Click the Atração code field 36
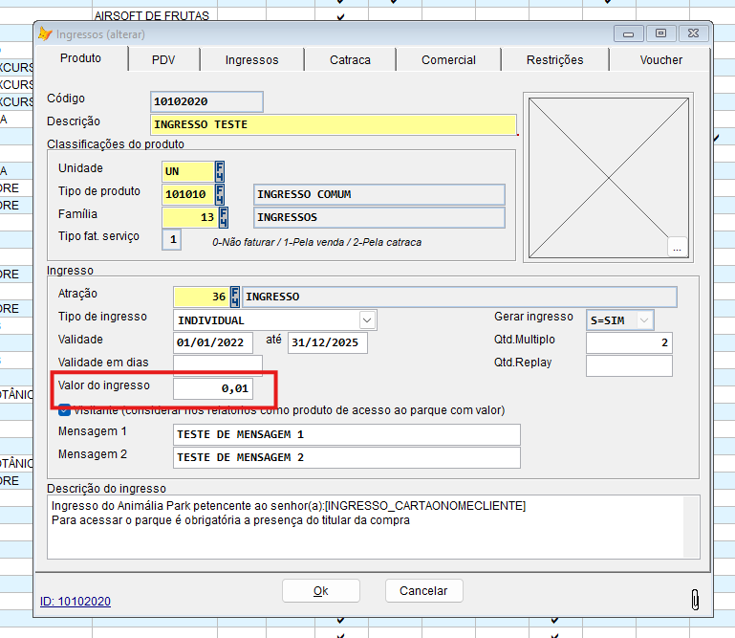The image size is (735, 638). point(202,297)
